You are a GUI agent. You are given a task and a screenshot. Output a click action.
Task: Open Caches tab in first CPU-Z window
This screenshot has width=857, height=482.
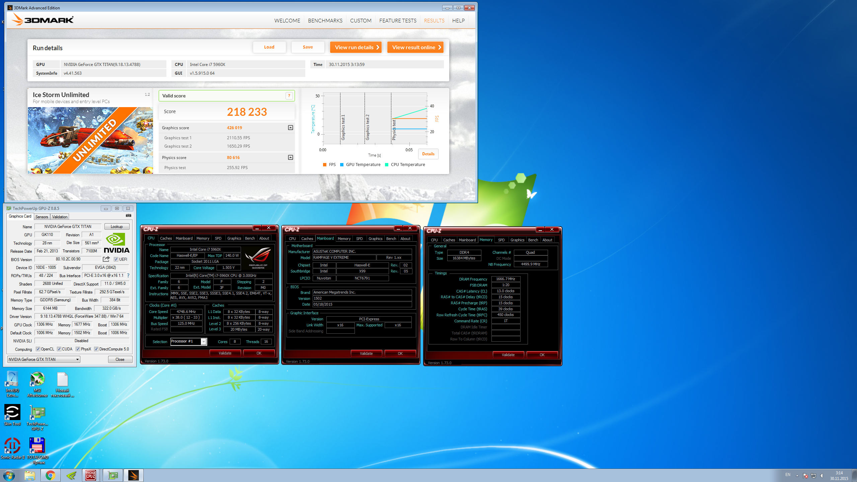point(166,238)
